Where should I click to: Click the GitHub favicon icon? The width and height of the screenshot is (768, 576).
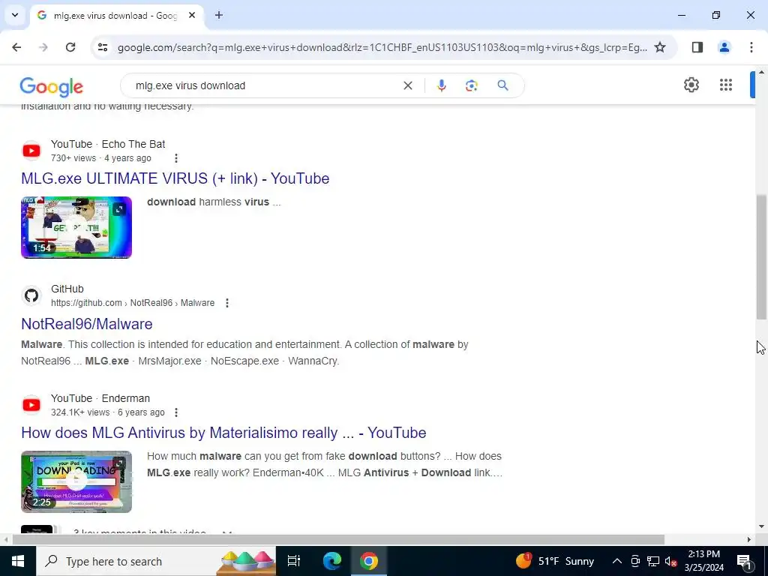(31, 295)
